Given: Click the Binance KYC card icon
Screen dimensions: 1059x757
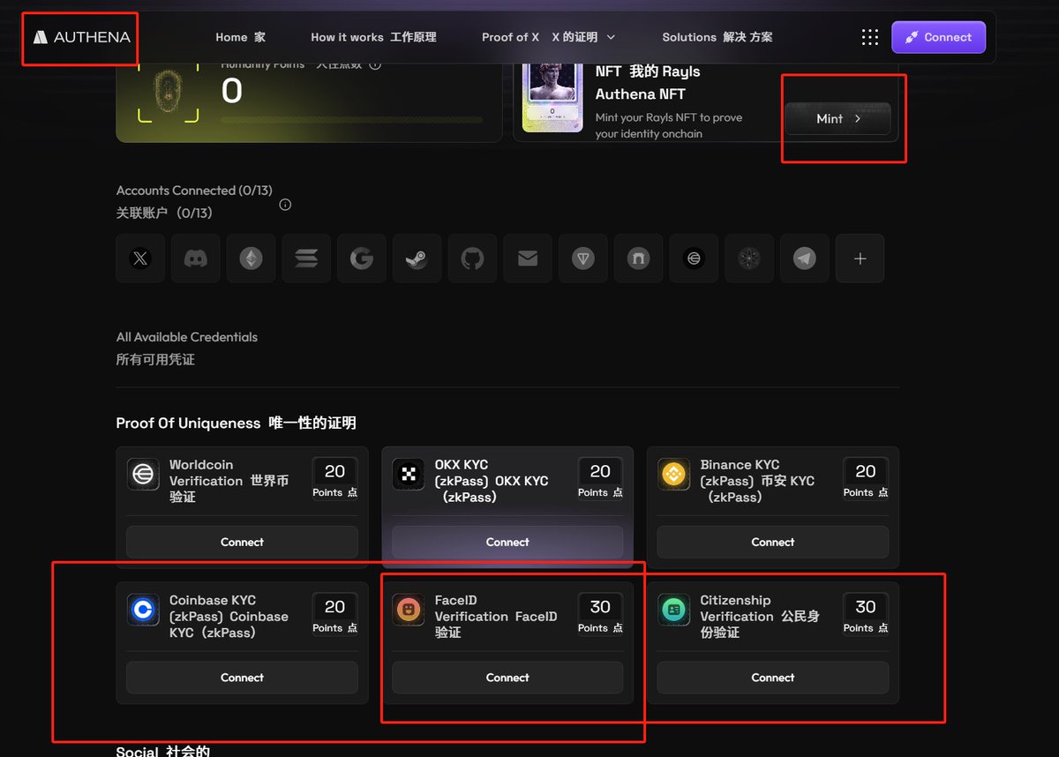Looking at the screenshot, I should click(674, 474).
